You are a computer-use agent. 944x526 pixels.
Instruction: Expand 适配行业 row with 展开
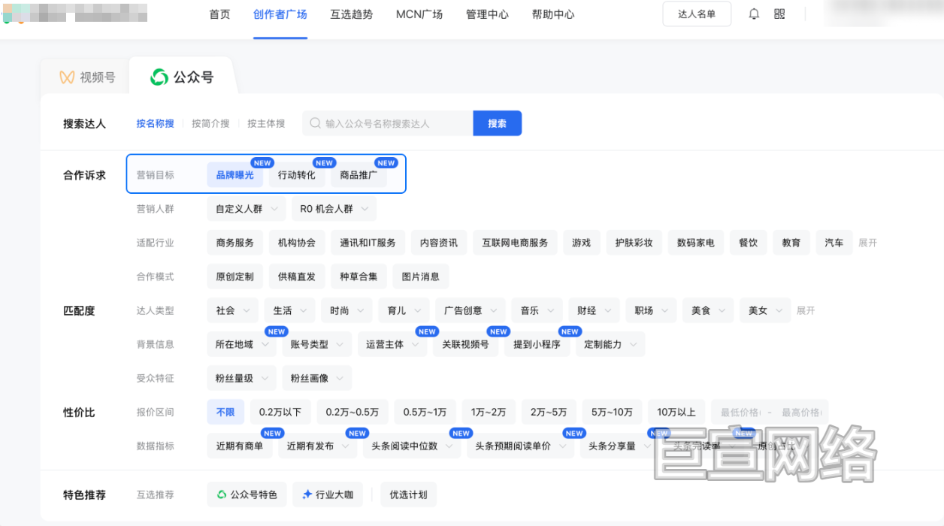(x=867, y=243)
